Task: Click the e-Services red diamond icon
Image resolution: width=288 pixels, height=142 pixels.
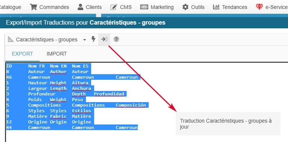Action: point(259,7)
